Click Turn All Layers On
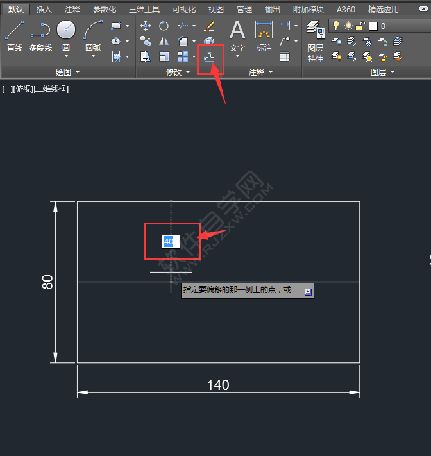 click(337, 56)
